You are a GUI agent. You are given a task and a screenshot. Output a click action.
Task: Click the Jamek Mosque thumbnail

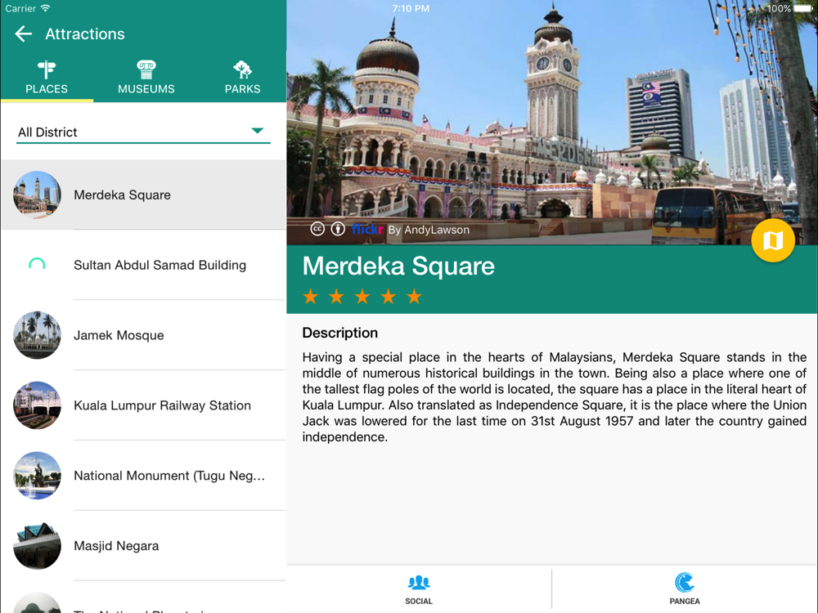click(x=37, y=335)
